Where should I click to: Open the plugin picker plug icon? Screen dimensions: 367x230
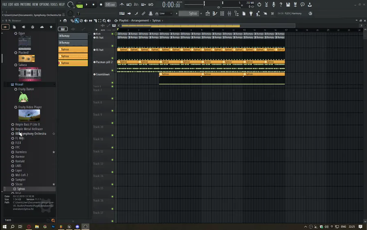tap(251, 13)
